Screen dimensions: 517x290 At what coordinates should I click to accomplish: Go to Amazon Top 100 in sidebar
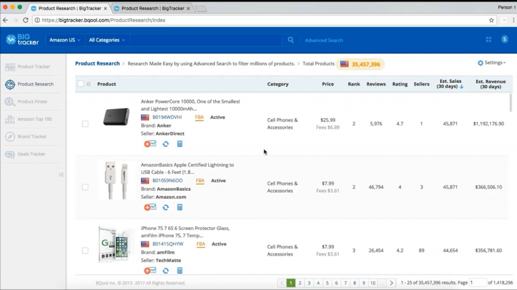click(34, 119)
